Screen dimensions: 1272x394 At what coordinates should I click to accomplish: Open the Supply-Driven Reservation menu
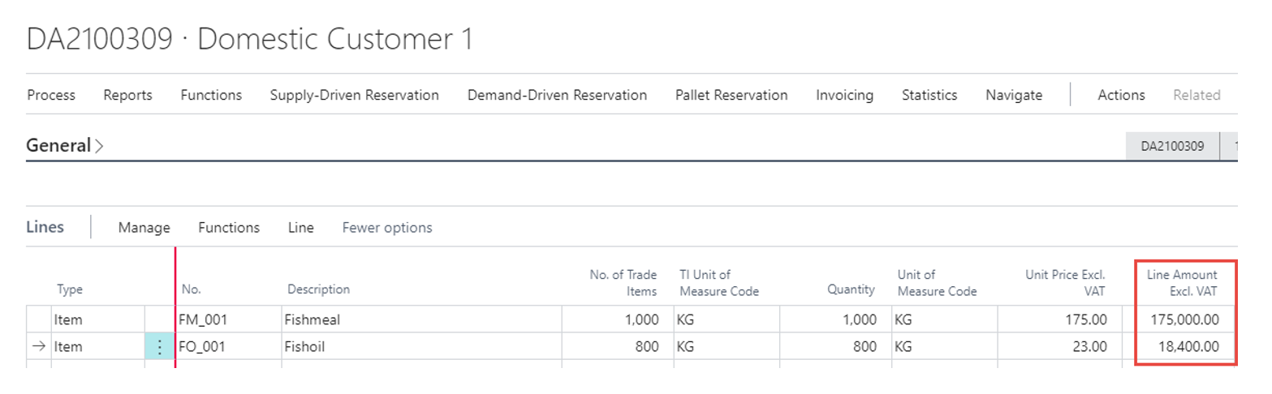[354, 95]
